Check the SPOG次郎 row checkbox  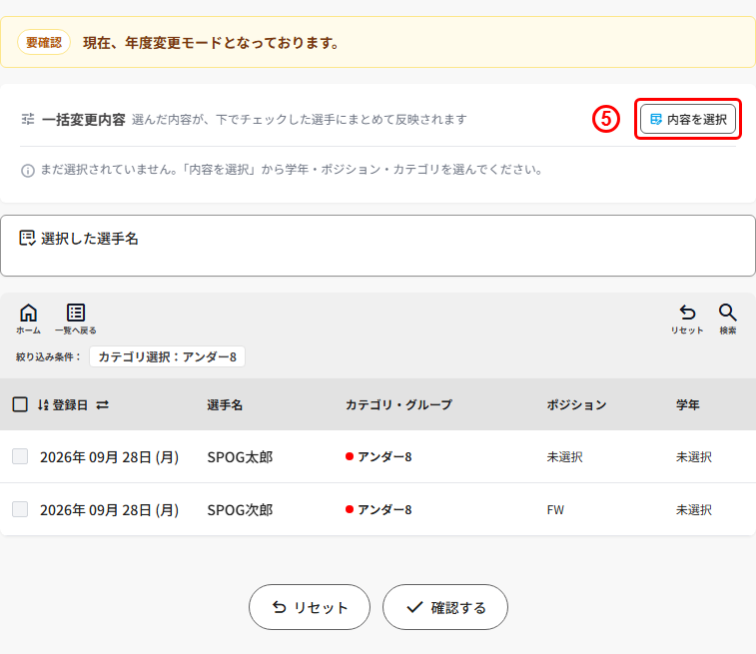point(20,509)
